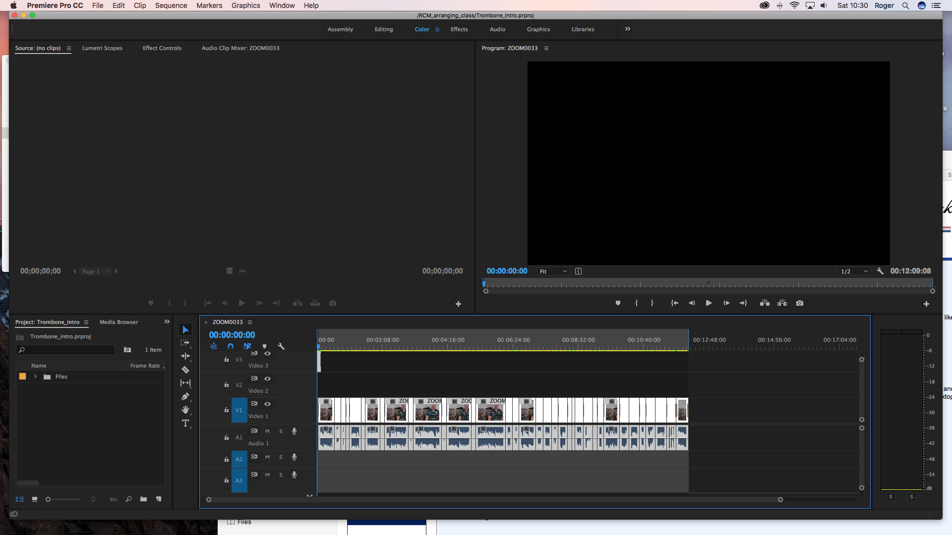This screenshot has width=952, height=535.
Task: Go to In point in Program monitor
Action: pyautogui.click(x=674, y=303)
